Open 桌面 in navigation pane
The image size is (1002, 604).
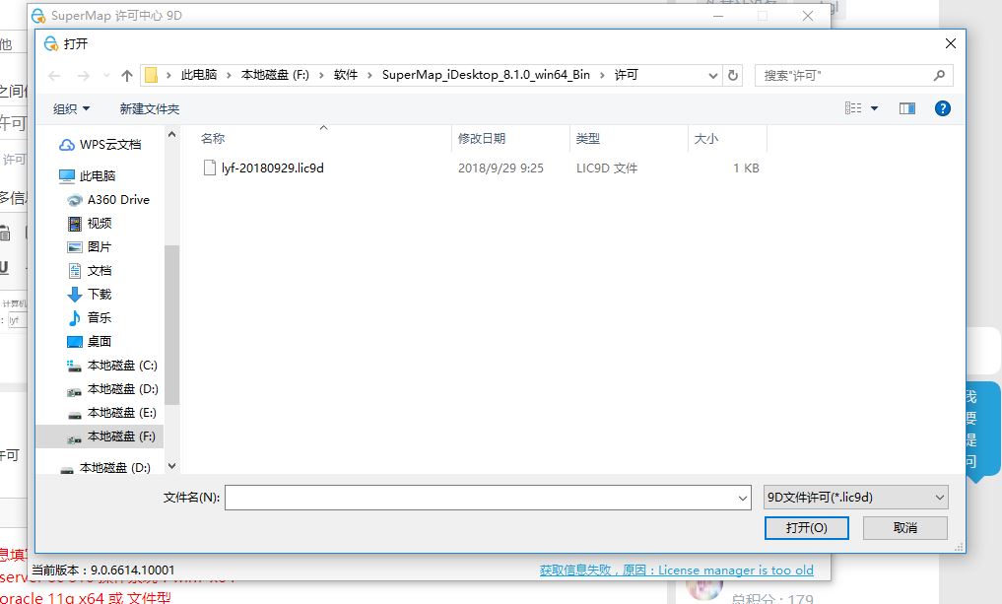pyautogui.click(x=100, y=341)
